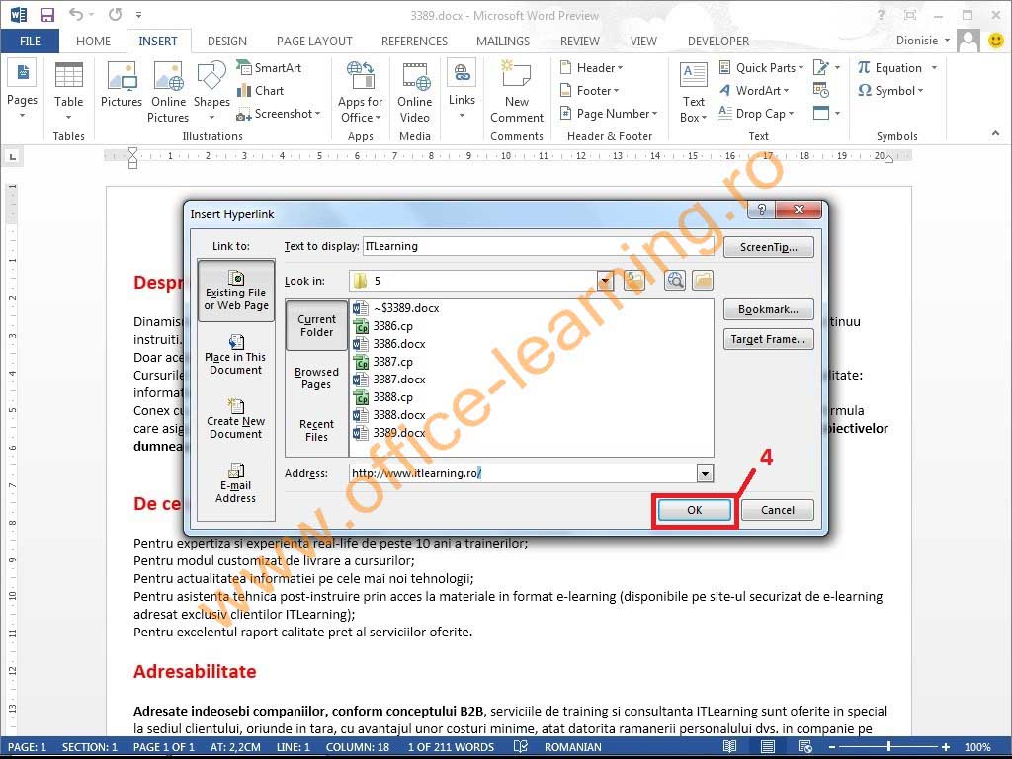The height and width of the screenshot is (759, 1012).
Task: Open the Footer dropdown
Action: [x=589, y=90]
